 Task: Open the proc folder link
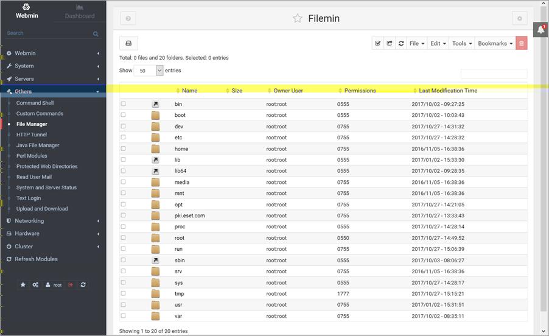pos(180,227)
